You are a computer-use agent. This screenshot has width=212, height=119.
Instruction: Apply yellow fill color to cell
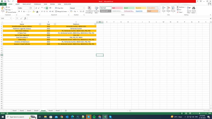pos(34,11)
